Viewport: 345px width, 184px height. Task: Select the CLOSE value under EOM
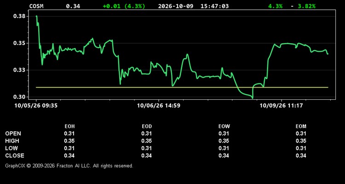(x=301, y=155)
